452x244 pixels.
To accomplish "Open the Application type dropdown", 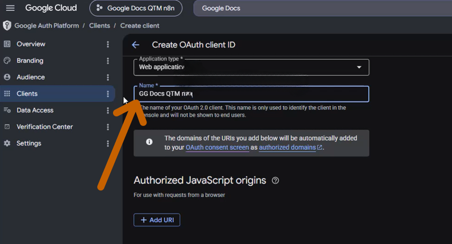I will point(251,67).
